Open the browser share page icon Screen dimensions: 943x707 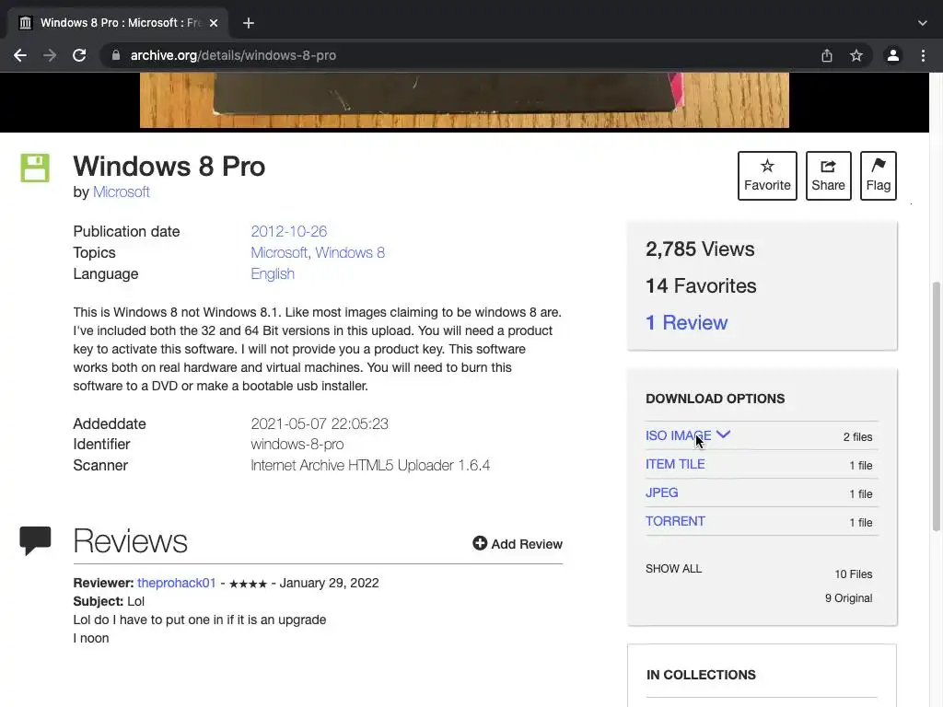(827, 55)
